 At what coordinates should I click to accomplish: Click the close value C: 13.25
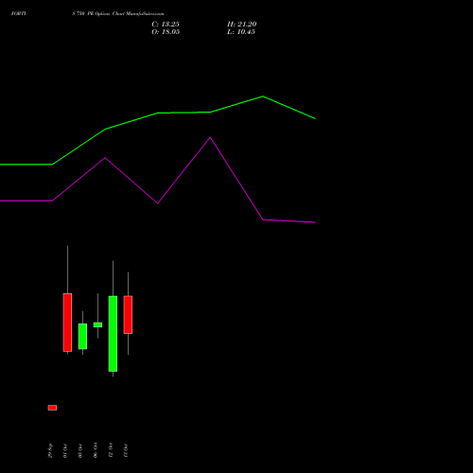tap(166, 25)
